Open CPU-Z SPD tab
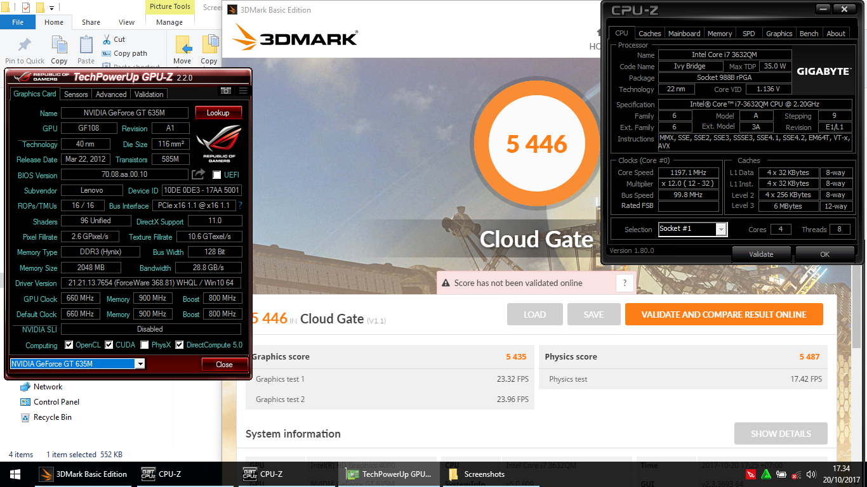Screen dimensions: 867x487 (749, 34)
